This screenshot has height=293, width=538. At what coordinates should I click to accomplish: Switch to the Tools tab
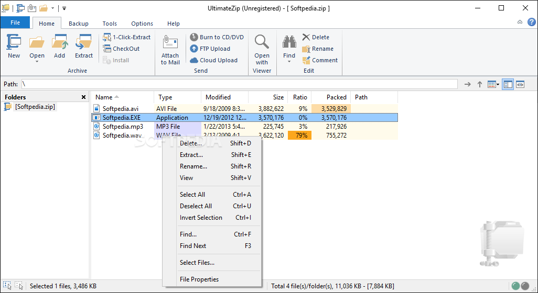(110, 23)
